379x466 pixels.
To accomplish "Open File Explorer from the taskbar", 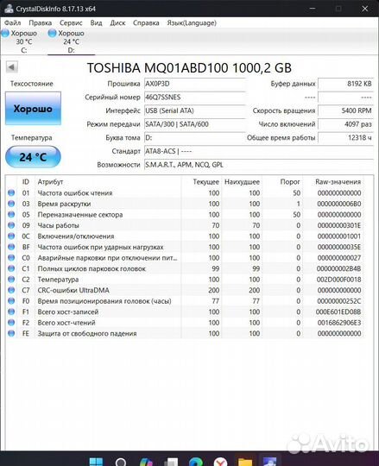I will tap(245, 463).
